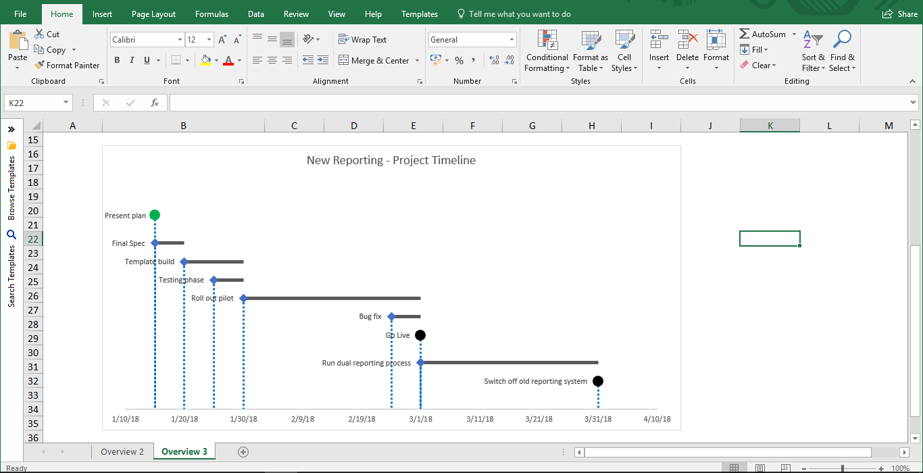
Task: Open the Formulas ribbon tab
Action: 211,14
